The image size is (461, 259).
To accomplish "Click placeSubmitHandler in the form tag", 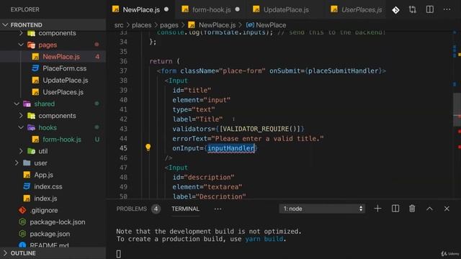I will (x=343, y=71).
